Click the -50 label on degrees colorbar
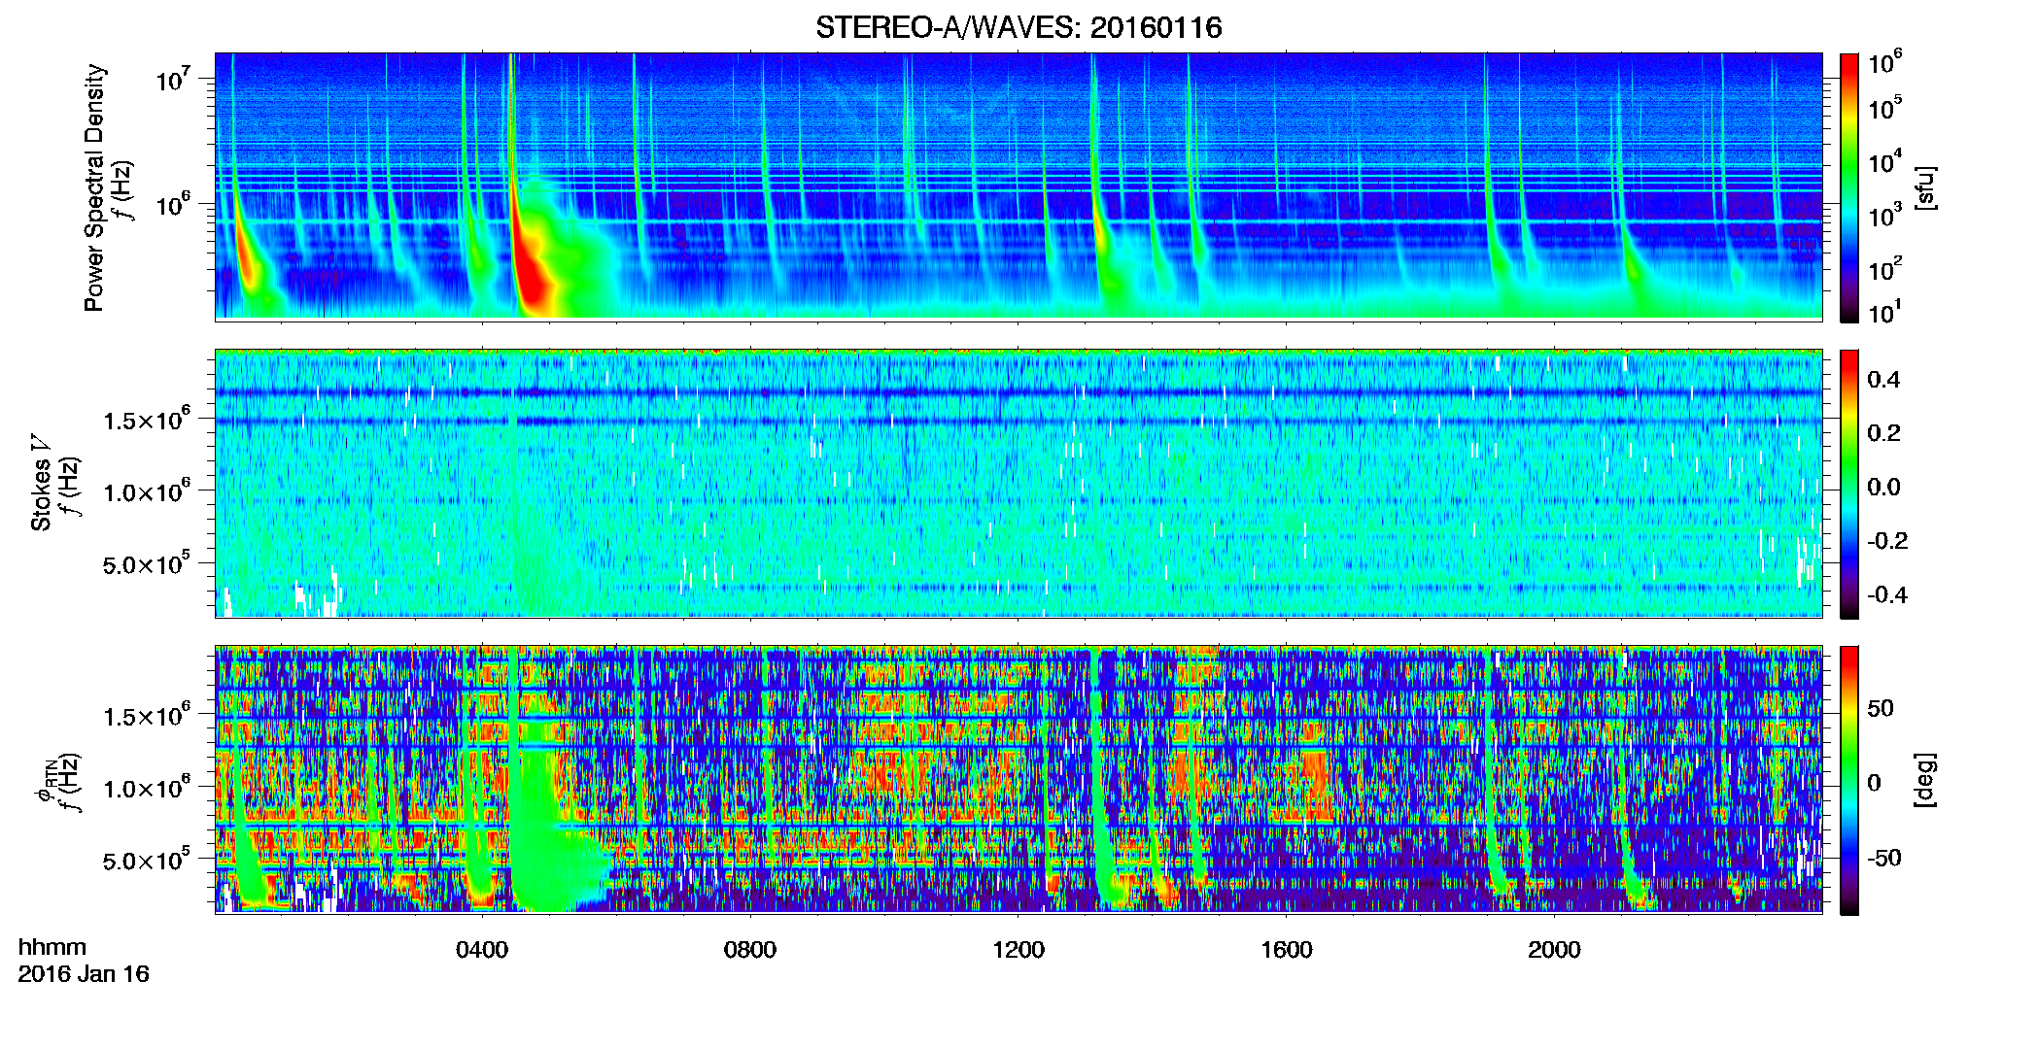Screen dimensions: 2037x1049 pyautogui.click(x=1883, y=859)
